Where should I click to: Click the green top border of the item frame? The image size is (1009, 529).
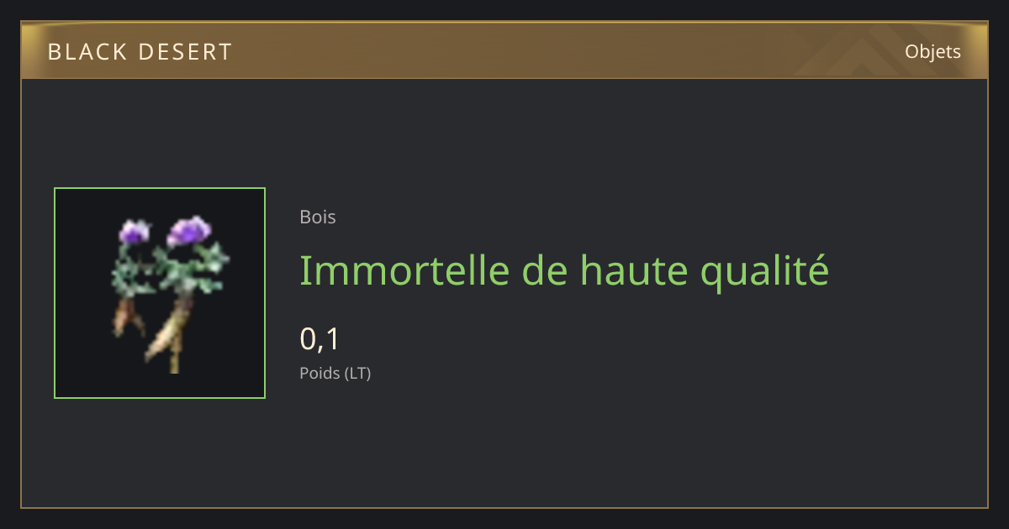tap(160, 188)
